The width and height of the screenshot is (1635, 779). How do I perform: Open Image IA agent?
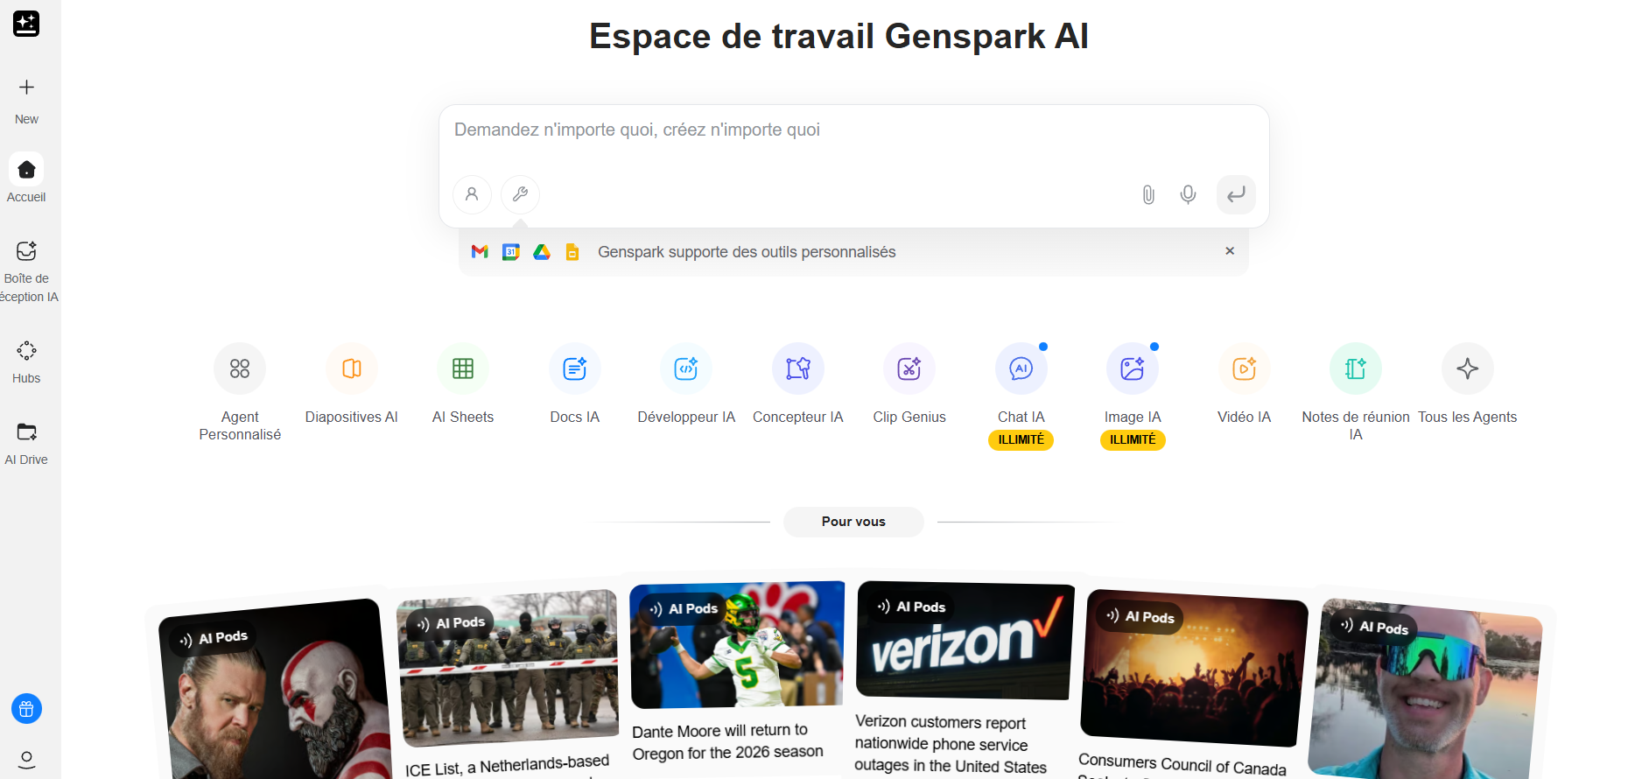tap(1133, 385)
